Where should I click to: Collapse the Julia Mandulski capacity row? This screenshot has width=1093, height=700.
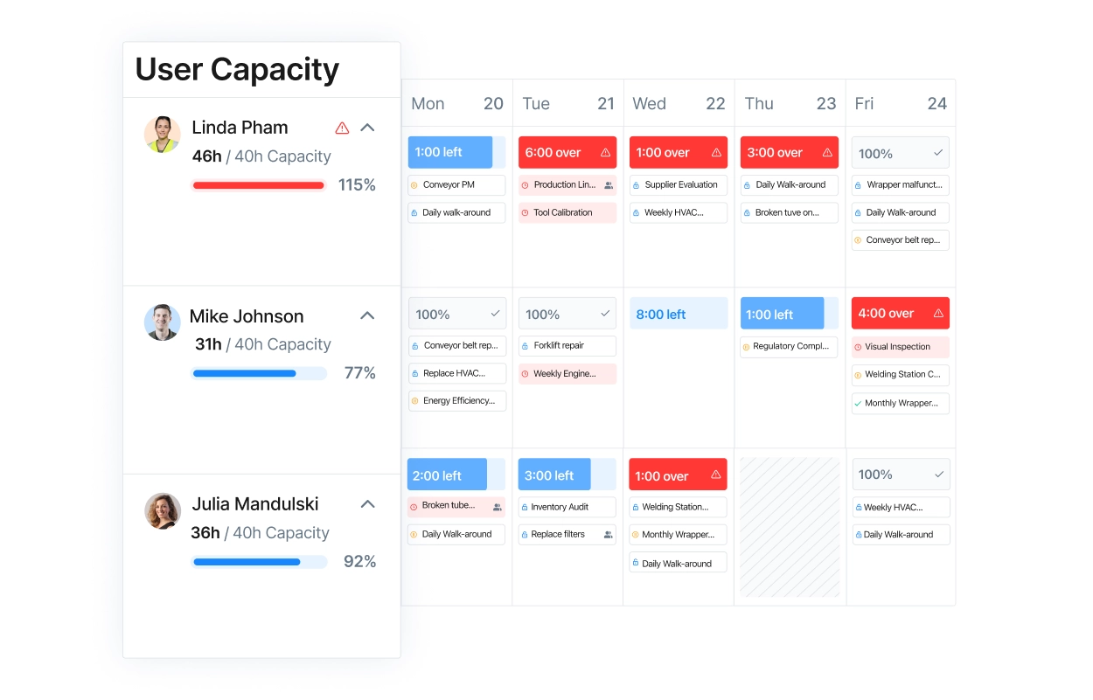pos(368,503)
